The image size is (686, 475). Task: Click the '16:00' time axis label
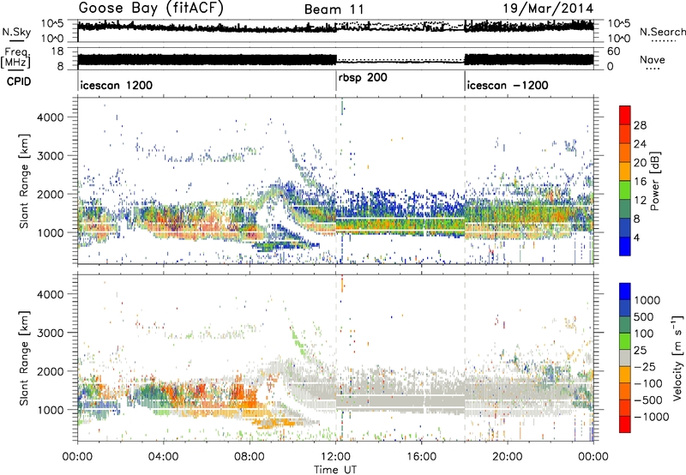tap(421, 457)
